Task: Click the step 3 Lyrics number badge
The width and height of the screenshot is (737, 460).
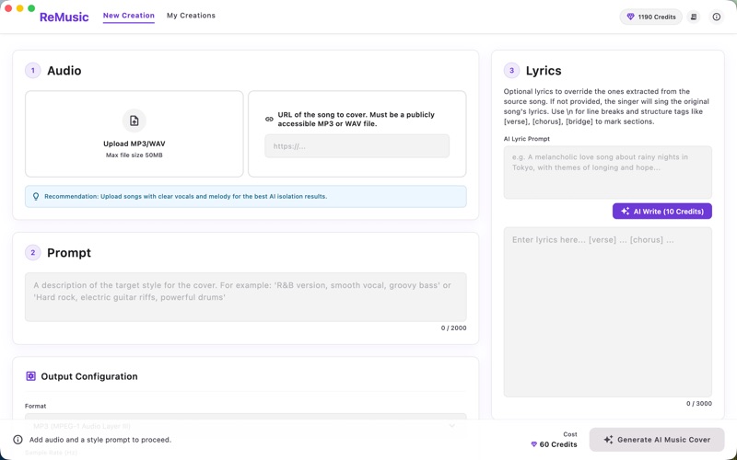Action: click(x=512, y=71)
